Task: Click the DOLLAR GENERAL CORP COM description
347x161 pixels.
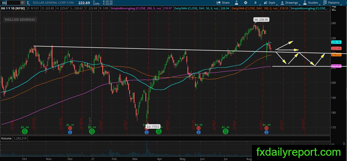Action: (54, 3)
